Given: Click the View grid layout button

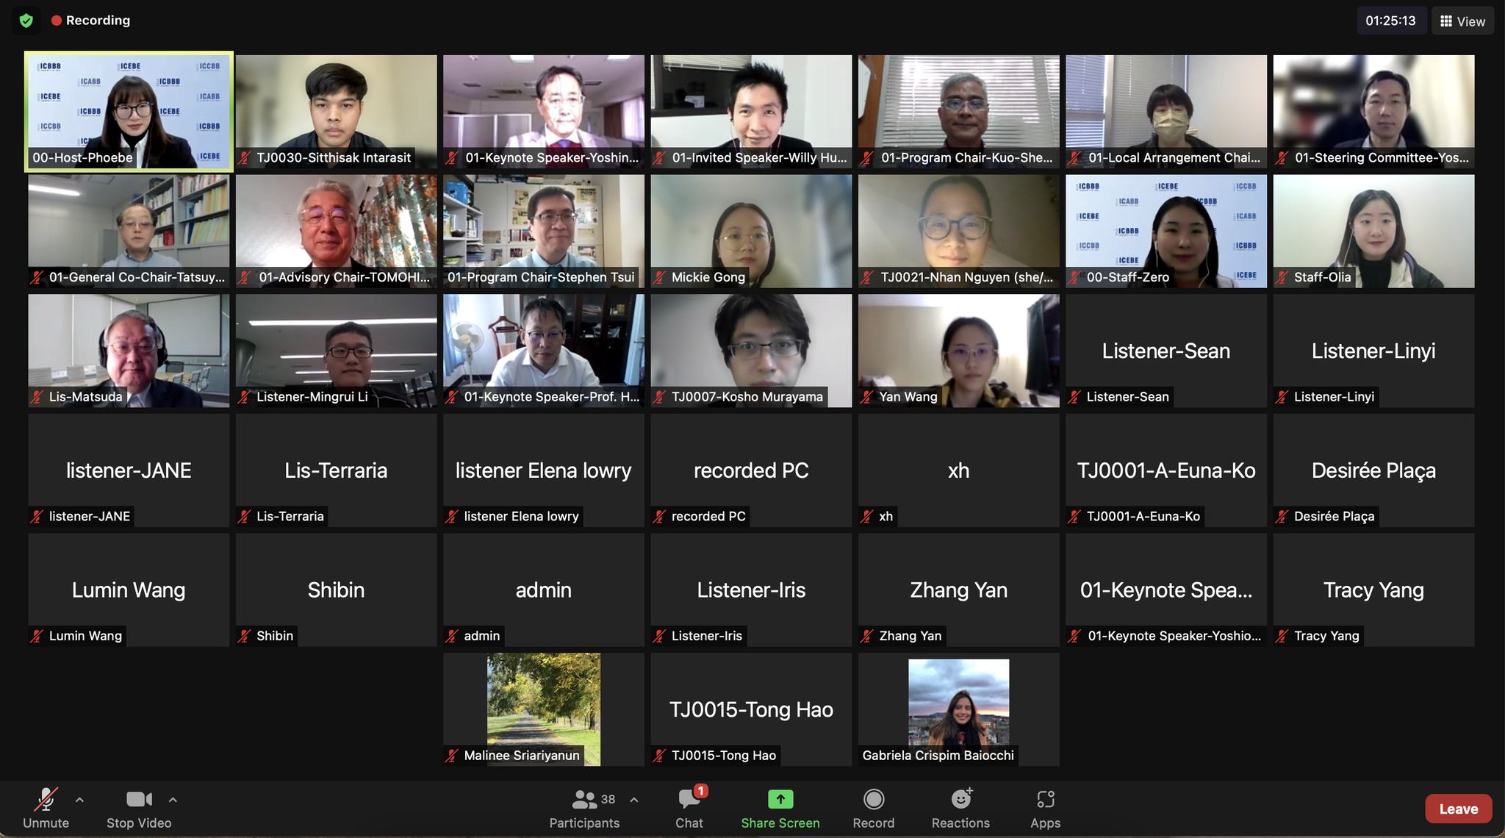Looking at the screenshot, I should tap(1462, 21).
